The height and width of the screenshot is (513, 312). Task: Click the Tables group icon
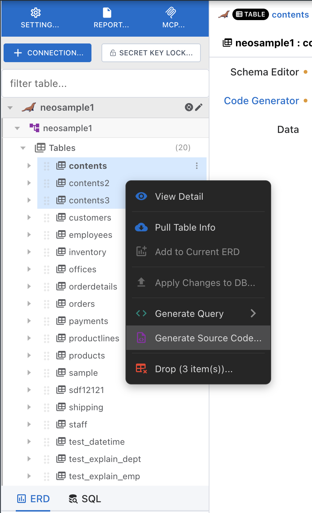coord(40,148)
